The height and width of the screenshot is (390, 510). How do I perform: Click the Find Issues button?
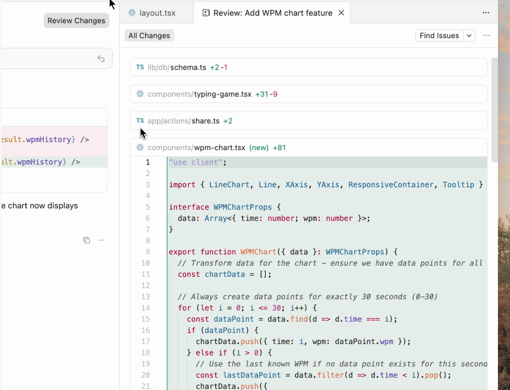(439, 36)
